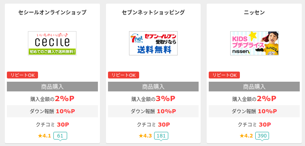The image size is (305, 146).
Task: Click クチコミ 30P in ニッセン card
Action: coord(254,125)
